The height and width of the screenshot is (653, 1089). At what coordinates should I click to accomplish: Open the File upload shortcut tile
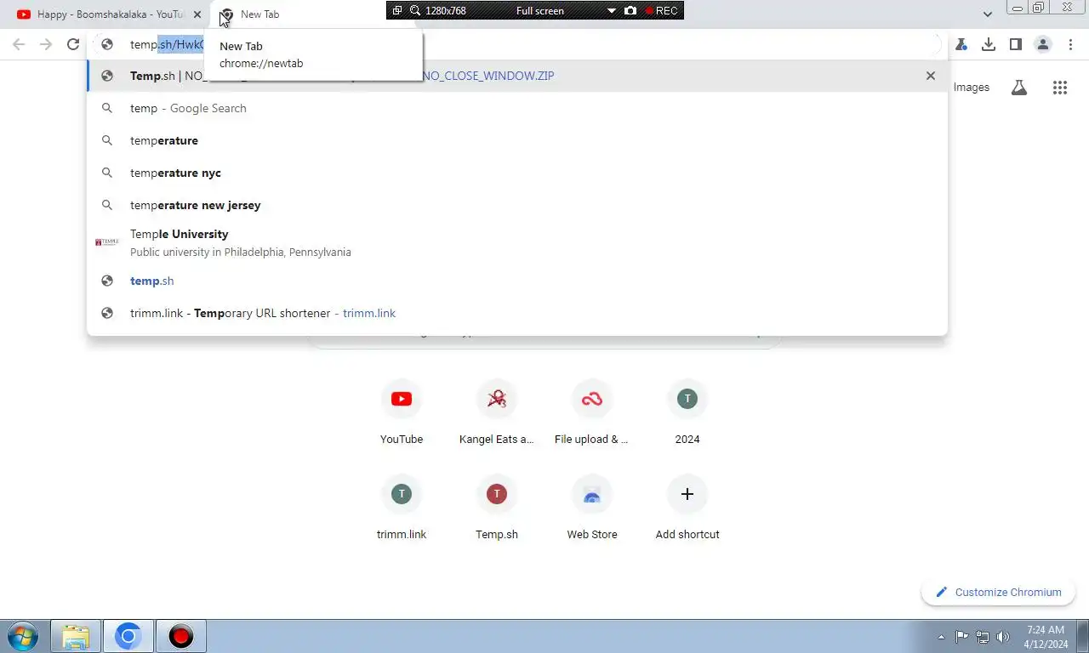[592, 413]
